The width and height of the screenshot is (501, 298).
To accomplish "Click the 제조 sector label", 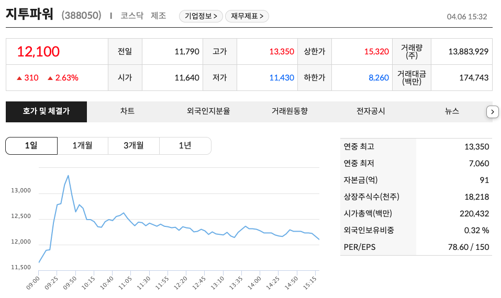I will tap(159, 16).
